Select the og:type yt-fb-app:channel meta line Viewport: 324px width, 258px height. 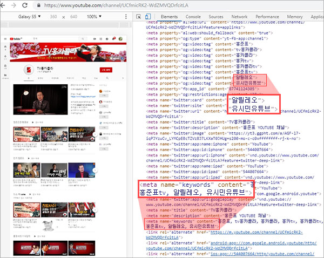pos(207,39)
